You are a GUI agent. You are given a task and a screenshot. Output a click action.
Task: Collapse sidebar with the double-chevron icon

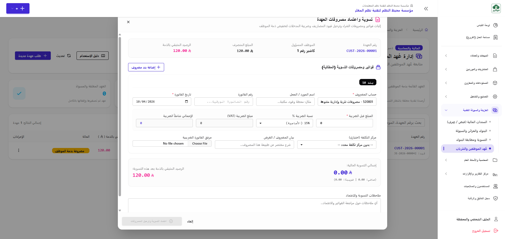coord(426,9)
